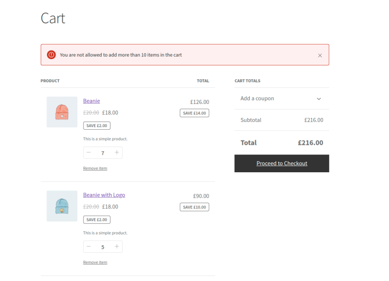Remove the Beanie item from cart
389x281 pixels.
point(95,168)
